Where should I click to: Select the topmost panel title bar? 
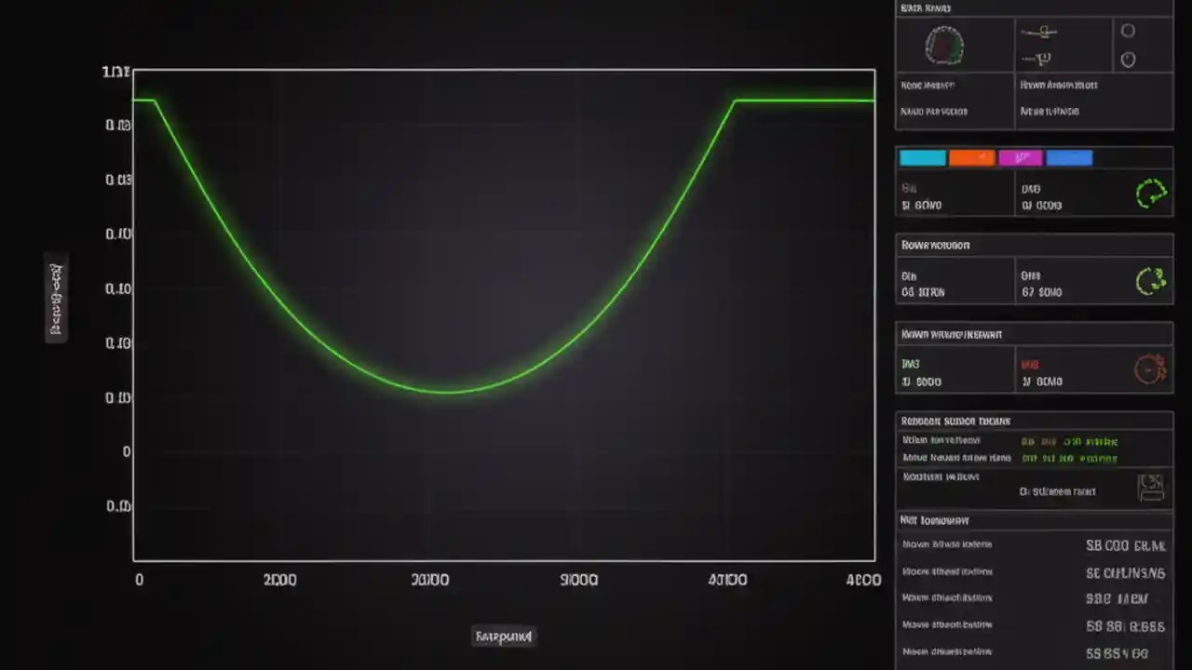[1034, 7]
